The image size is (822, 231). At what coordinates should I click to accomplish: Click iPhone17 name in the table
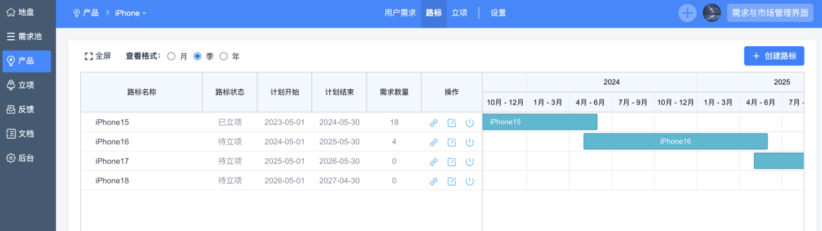[112, 161]
